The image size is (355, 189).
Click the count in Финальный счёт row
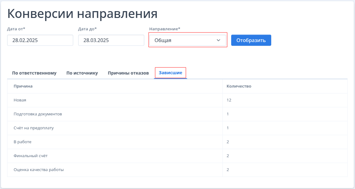tap(228, 156)
